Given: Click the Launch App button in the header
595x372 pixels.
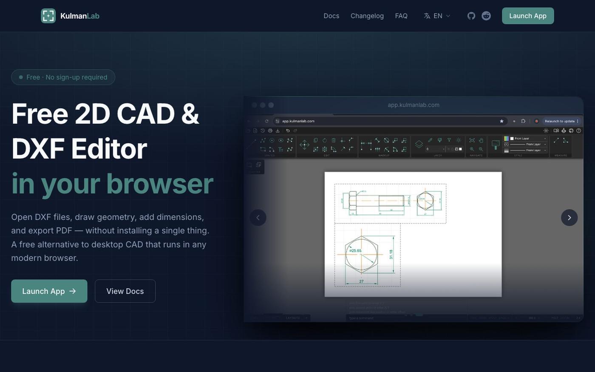Looking at the screenshot, I should click(x=528, y=16).
